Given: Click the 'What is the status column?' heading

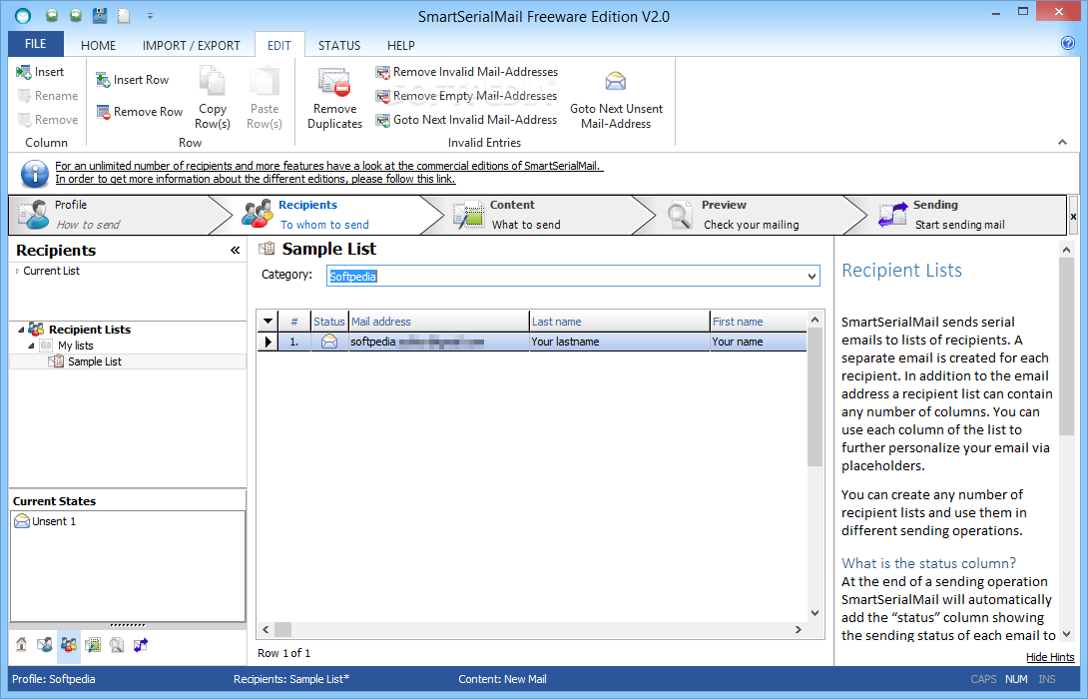Looking at the screenshot, I should [x=928, y=563].
